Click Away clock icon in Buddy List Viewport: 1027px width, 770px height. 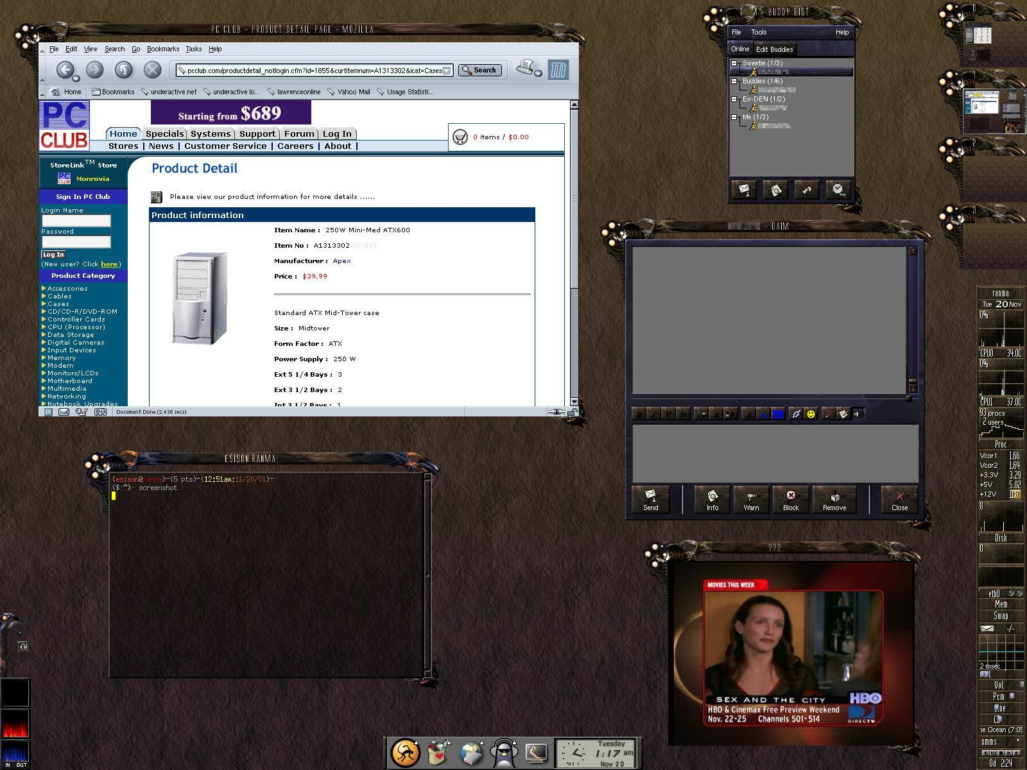pos(838,190)
